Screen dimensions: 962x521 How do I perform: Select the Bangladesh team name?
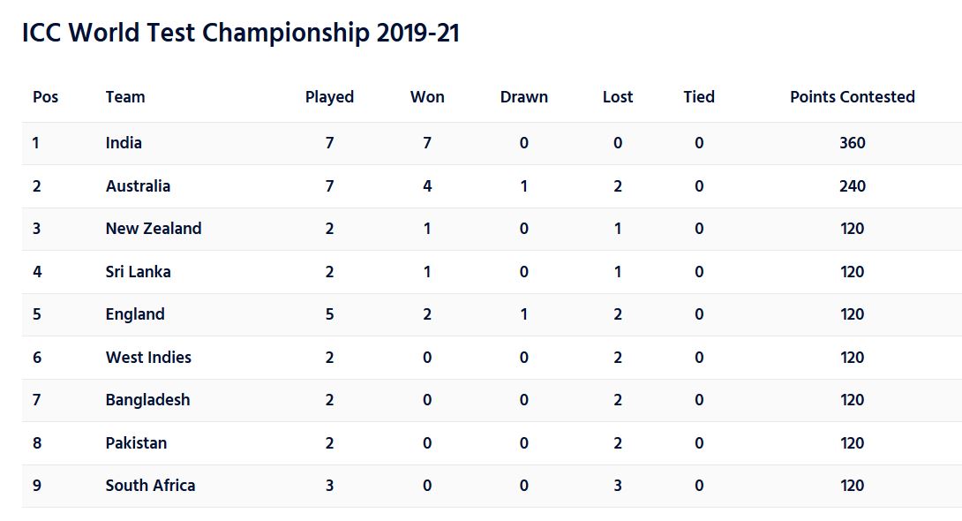[x=147, y=400]
